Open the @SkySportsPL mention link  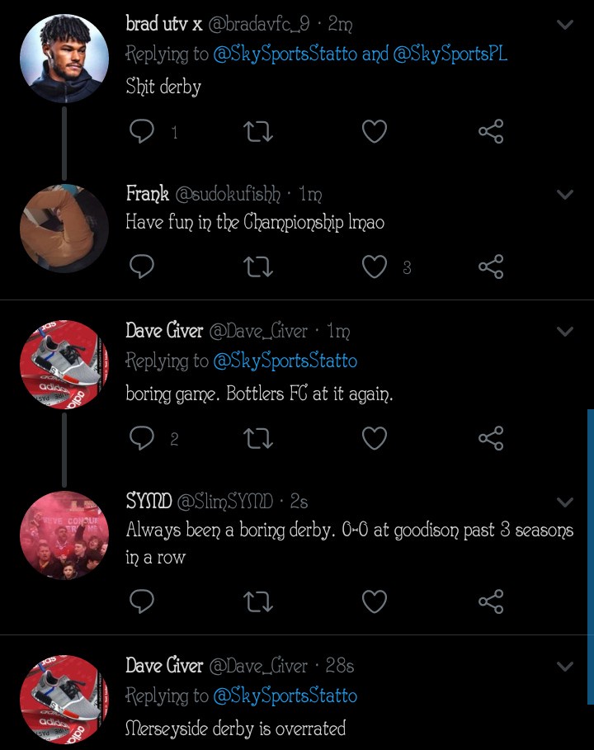point(450,54)
